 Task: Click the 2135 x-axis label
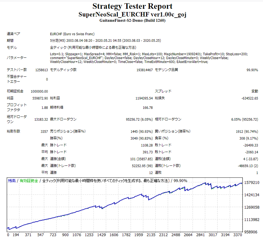pyautogui.click(x=151, y=235)
